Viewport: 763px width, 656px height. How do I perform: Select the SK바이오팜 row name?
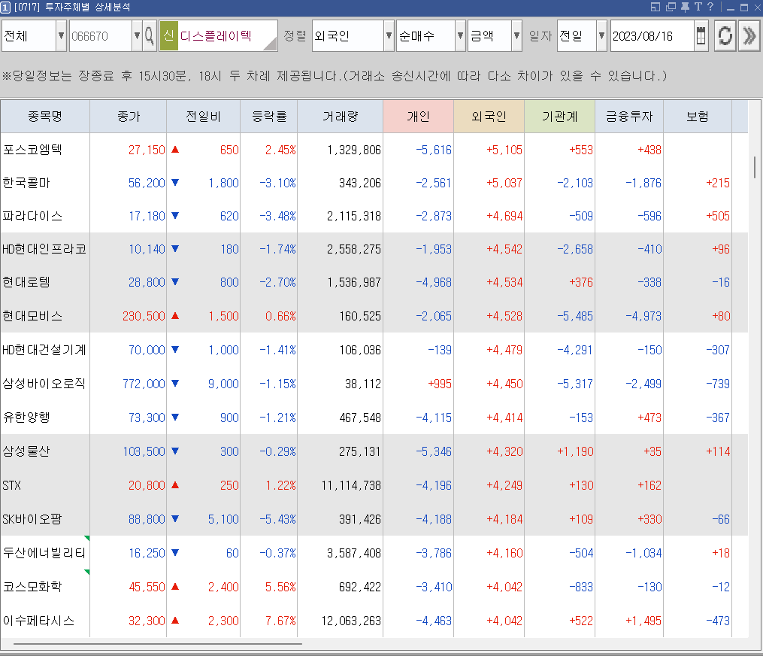[x=32, y=519]
